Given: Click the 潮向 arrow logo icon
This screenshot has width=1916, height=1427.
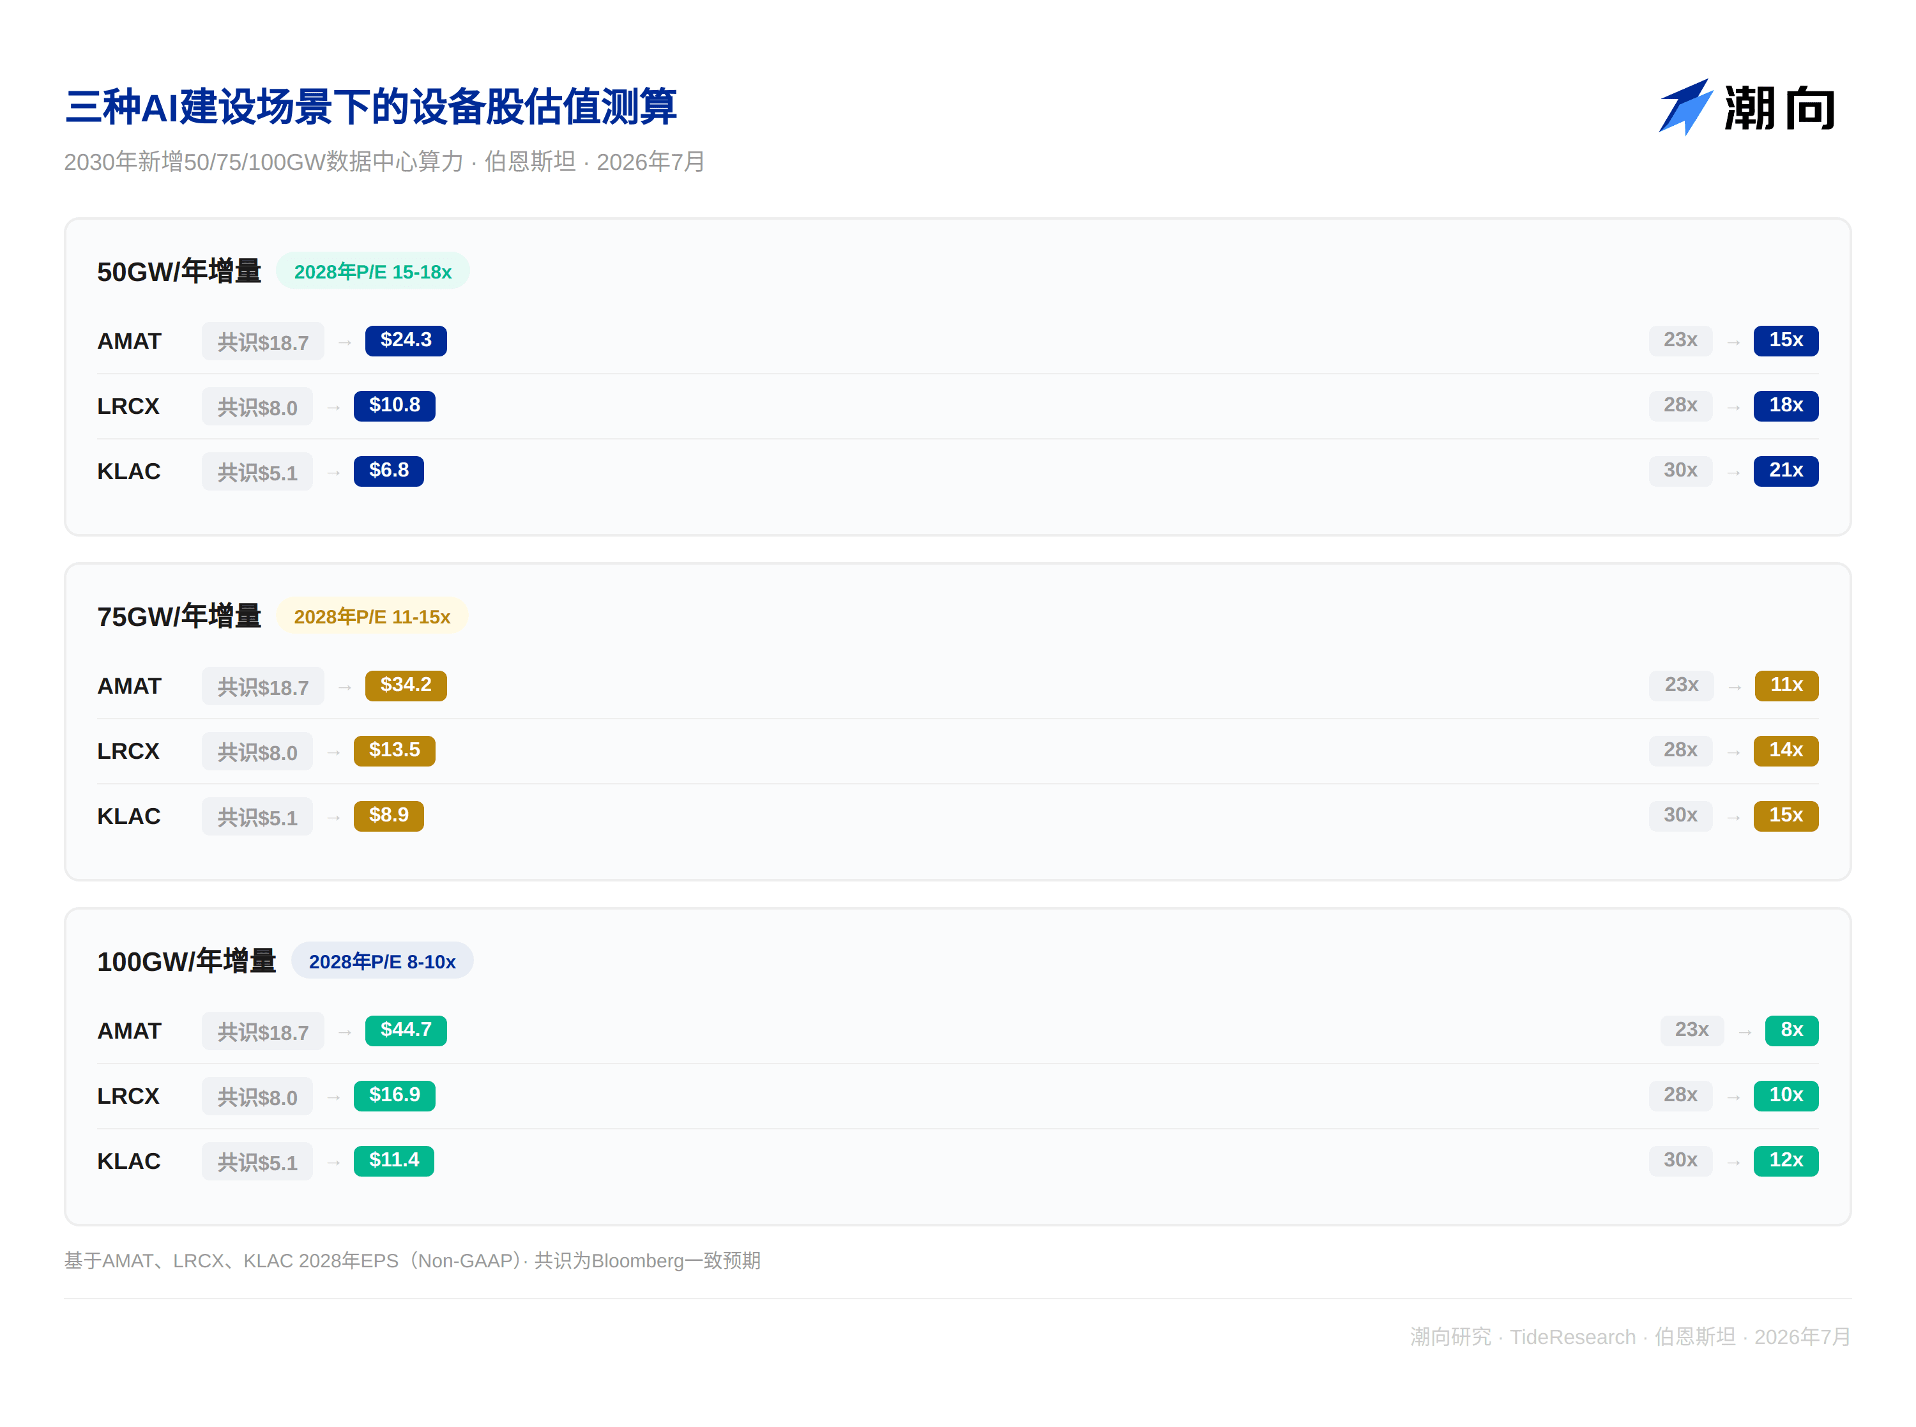Looking at the screenshot, I should pos(1685,107).
